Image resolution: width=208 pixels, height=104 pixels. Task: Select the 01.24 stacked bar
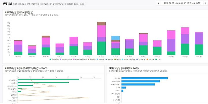coord(32,50)
